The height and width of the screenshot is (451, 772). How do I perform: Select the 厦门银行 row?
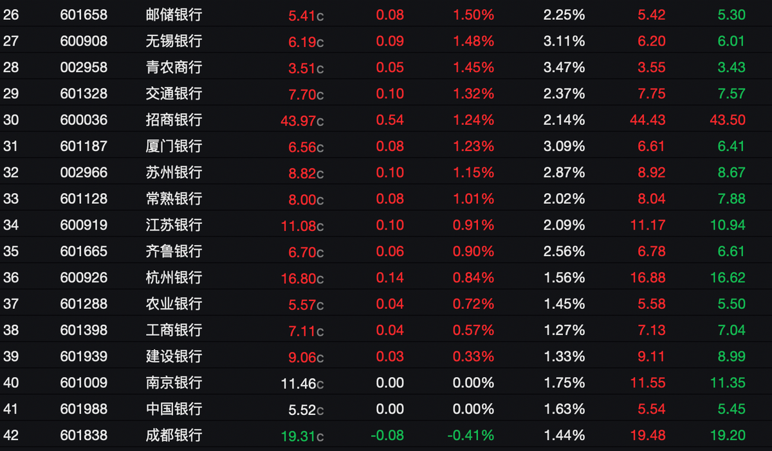[386, 146]
